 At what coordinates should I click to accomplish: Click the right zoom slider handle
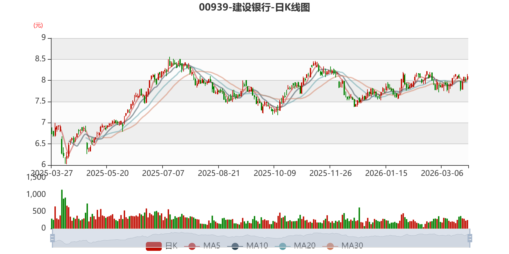point(470,238)
